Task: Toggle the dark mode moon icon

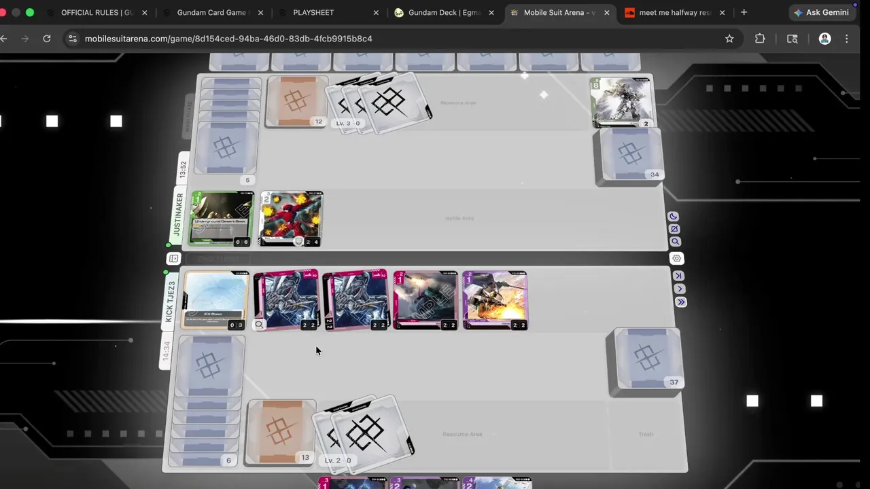Action: 673,217
